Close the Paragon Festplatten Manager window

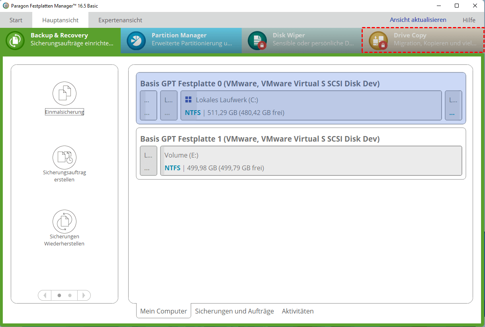click(x=475, y=6)
